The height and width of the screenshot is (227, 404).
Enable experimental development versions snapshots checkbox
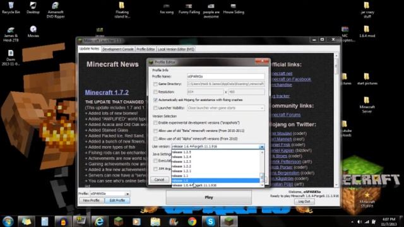click(155, 123)
